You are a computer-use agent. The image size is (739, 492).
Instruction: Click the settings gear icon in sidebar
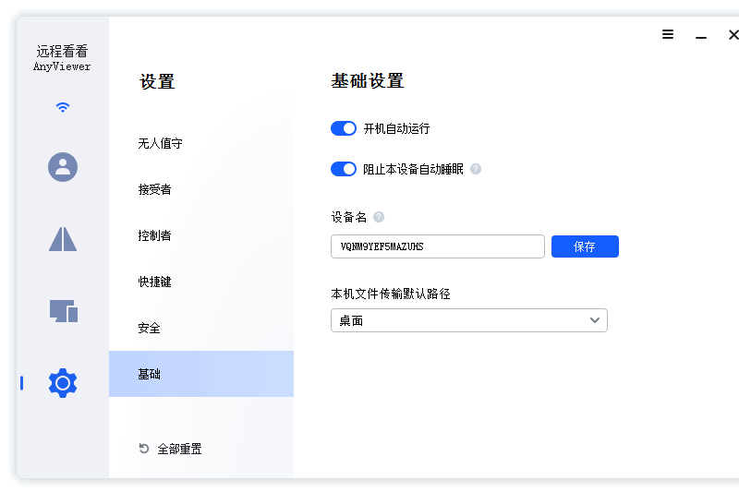[63, 382]
